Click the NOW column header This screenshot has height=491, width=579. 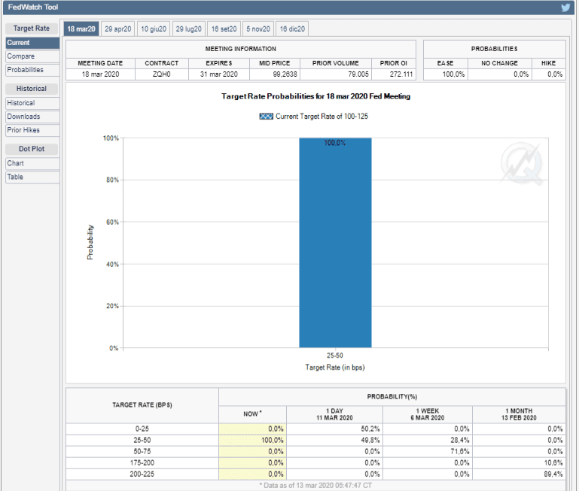(252, 414)
